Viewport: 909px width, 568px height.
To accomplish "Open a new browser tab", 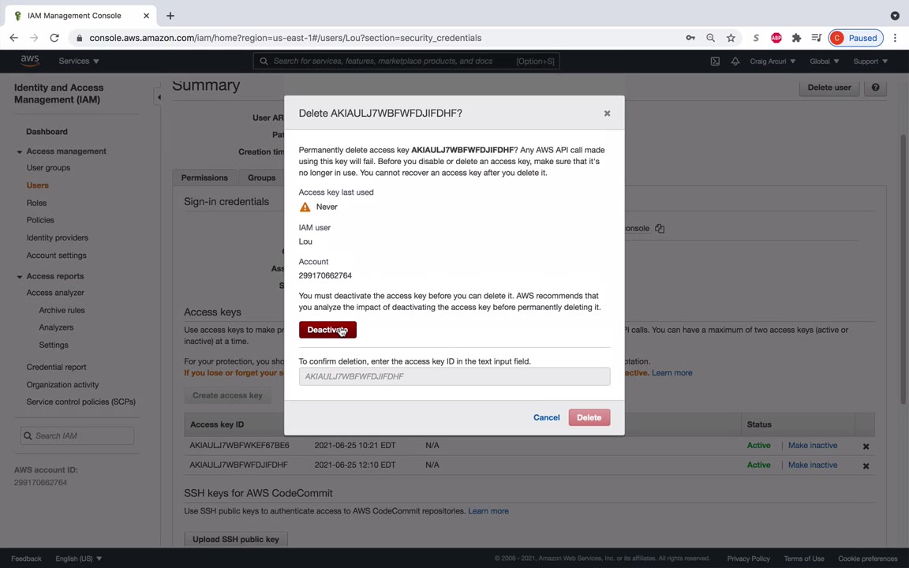I will [x=170, y=16].
